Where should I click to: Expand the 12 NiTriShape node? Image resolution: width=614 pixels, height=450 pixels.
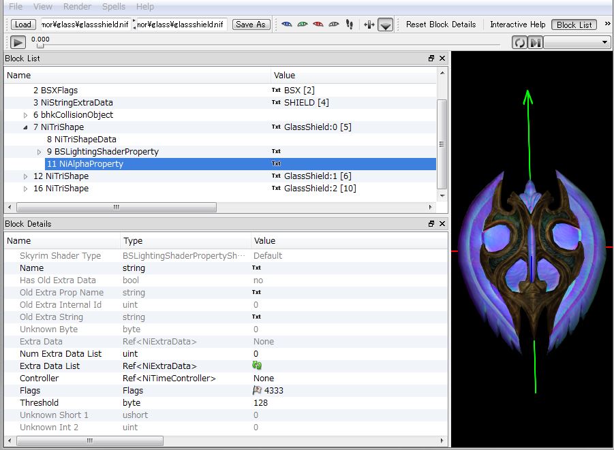coord(25,176)
